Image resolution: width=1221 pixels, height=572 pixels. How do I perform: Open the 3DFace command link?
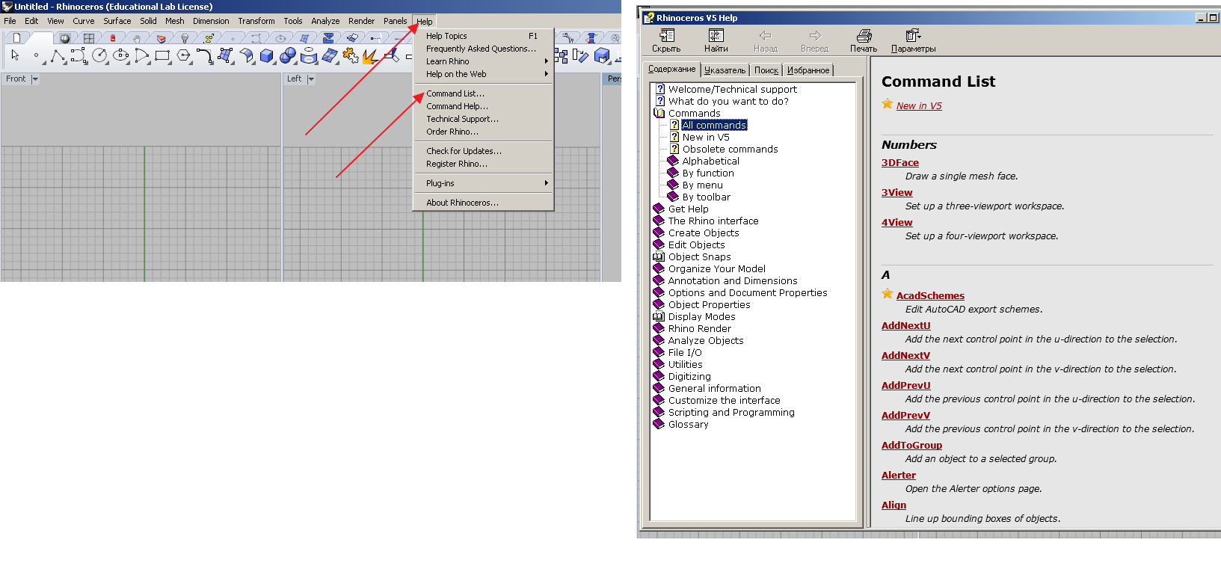pyautogui.click(x=899, y=162)
